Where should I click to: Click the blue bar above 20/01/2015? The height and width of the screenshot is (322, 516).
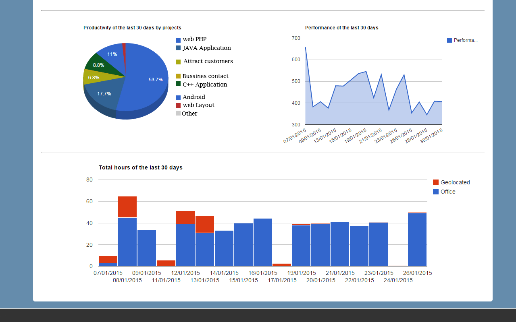pos(320,245)
